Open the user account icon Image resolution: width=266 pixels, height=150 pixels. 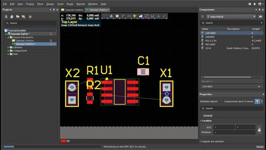(260, 4)
